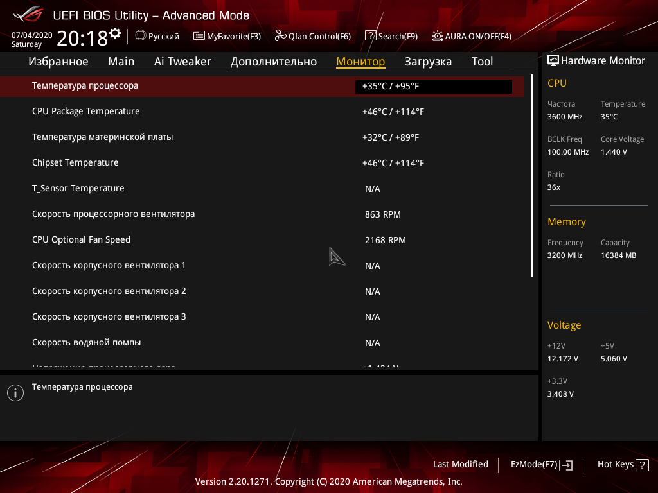Select the Монитор tab

360,62
